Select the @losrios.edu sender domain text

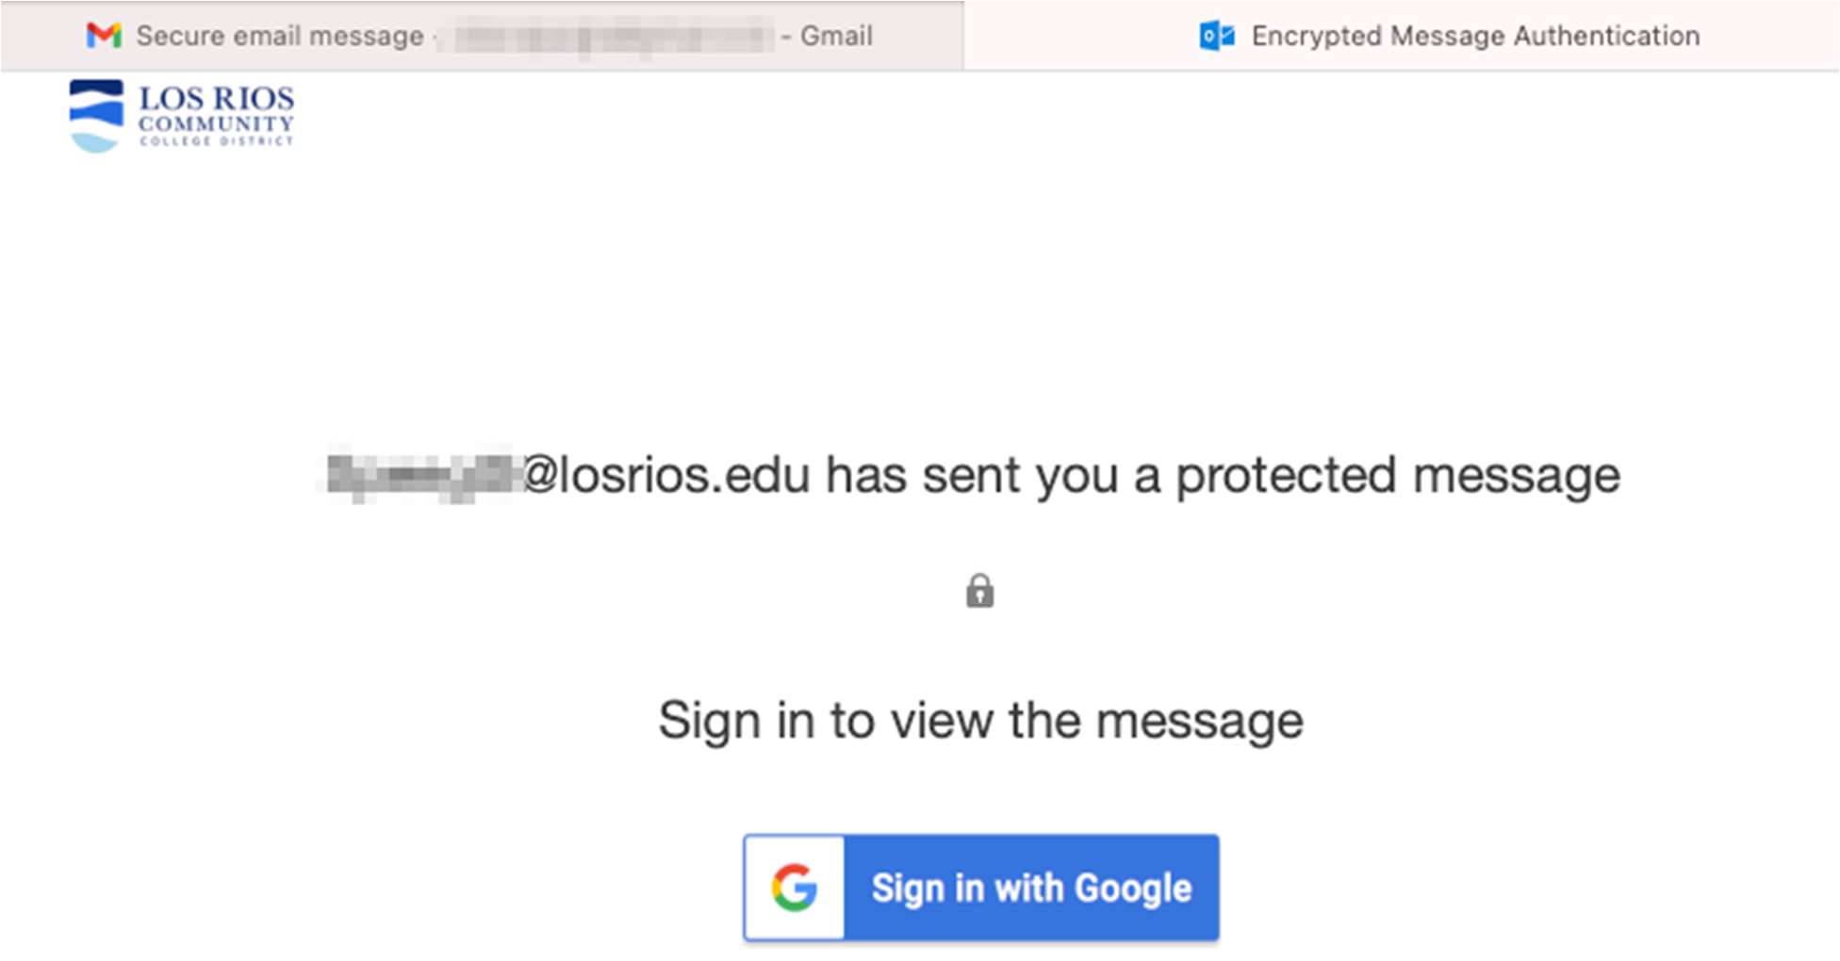coord(666,475)
